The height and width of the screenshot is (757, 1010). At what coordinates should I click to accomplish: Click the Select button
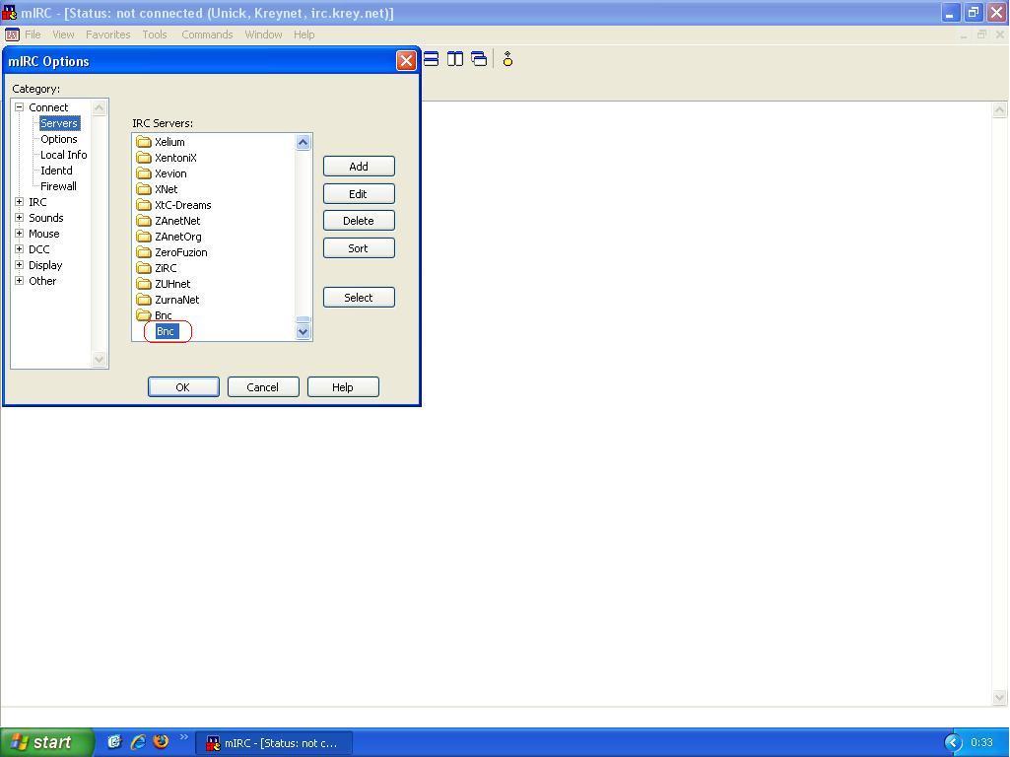click(359, 298)
